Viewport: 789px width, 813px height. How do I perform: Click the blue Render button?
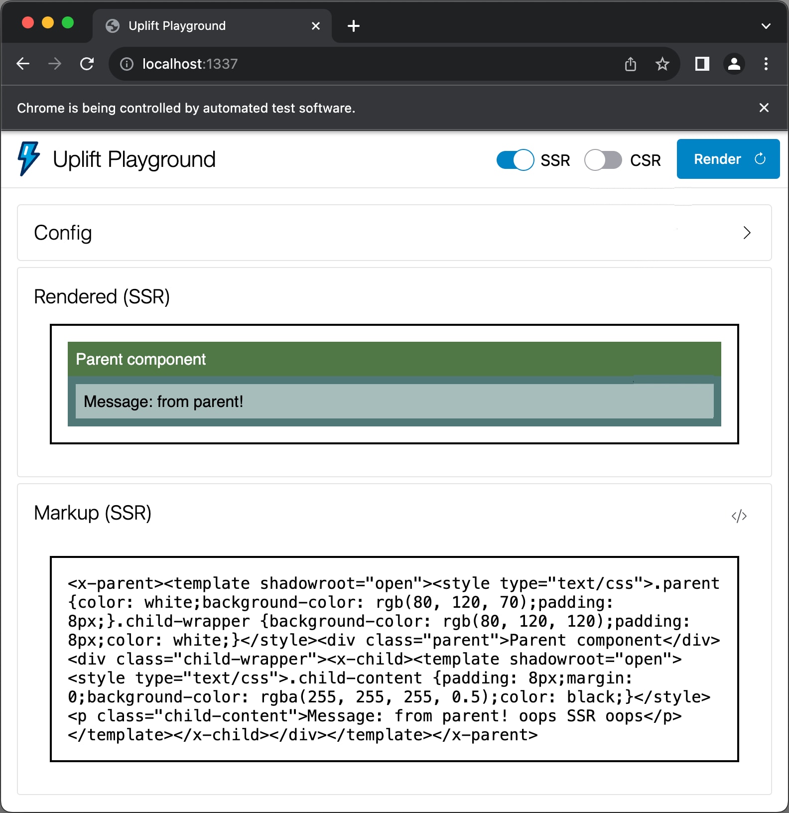728,159
